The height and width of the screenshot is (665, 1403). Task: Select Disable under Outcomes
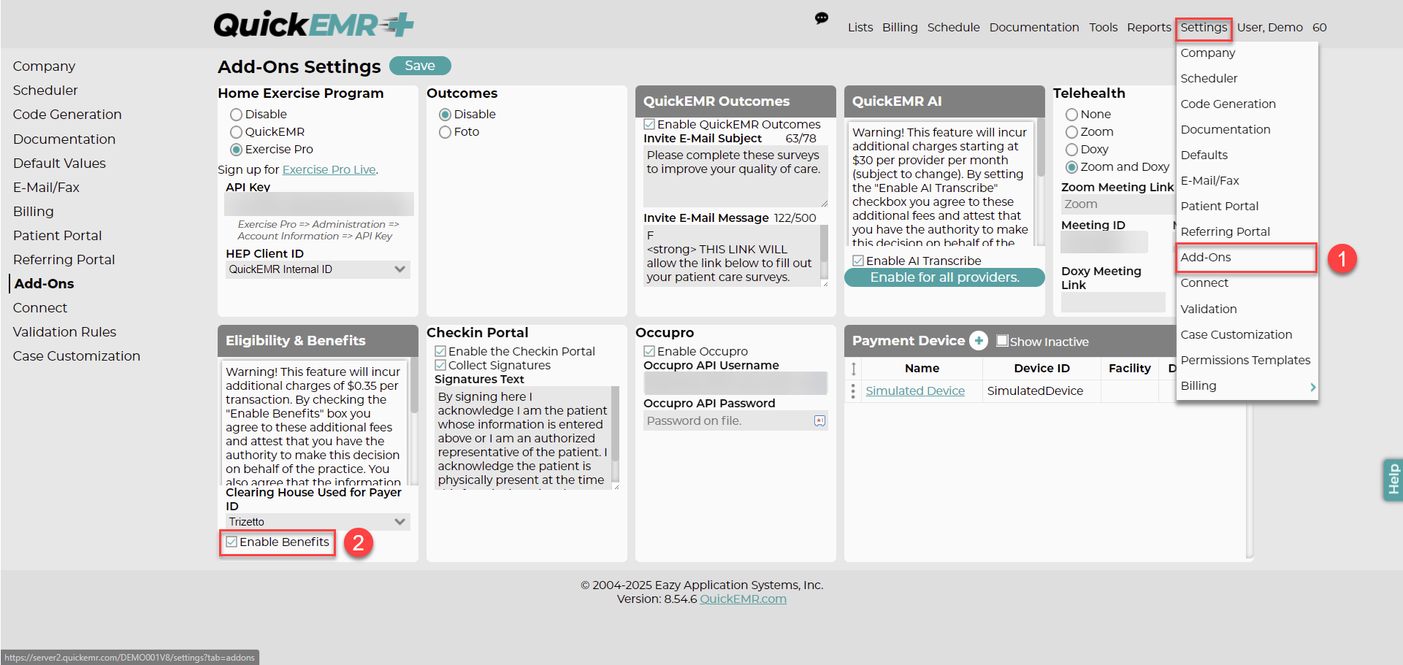tap(445, 115)
